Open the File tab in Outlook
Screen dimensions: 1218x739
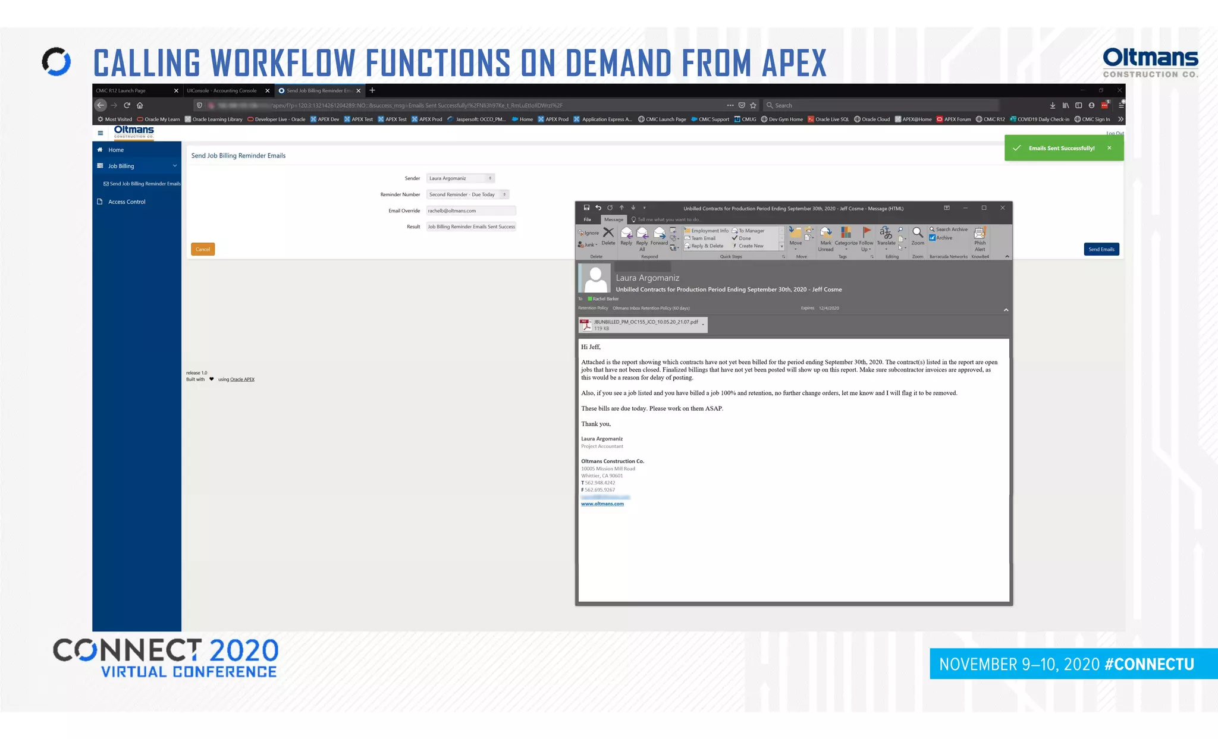pos(588,219)
